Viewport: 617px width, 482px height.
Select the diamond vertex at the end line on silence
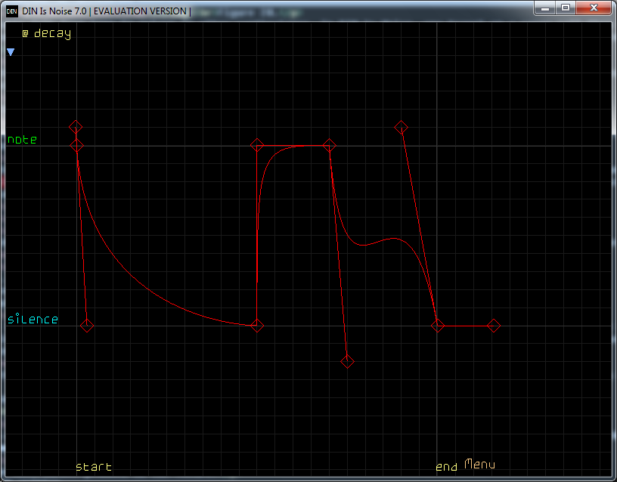[438, 326]
